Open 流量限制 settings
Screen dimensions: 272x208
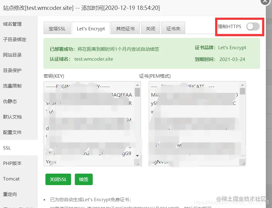(x=13, y=86)
